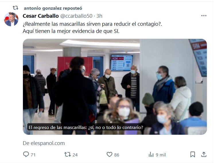Open the article preview image
Screen dimensions: 214x163
point(115,87)
